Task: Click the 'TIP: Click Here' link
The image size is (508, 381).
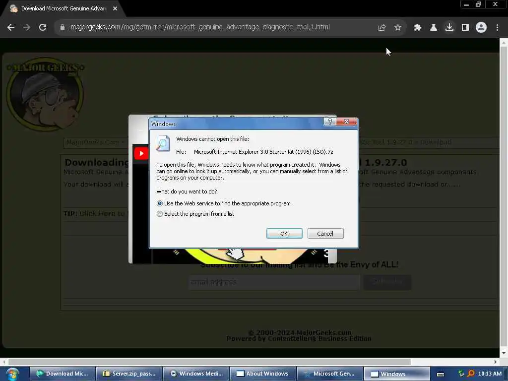Action: 94,213
